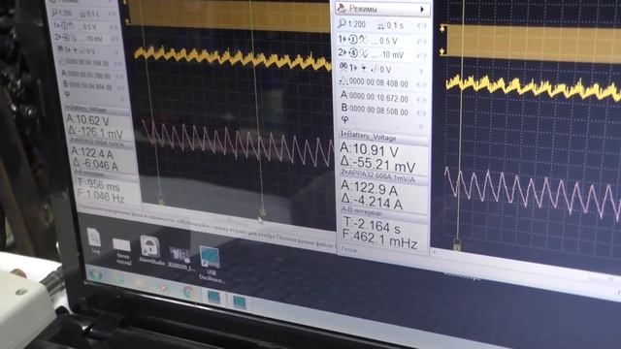Click T:-956 ms readout in left window
This screenshot has width=621, height=349.
click(97, 184)
